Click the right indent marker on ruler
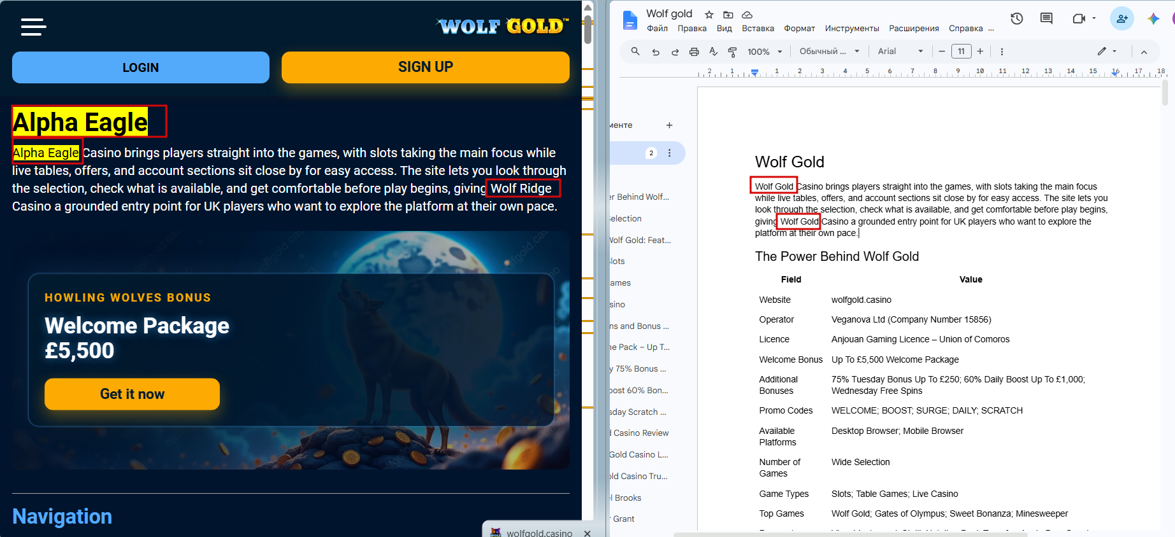The height and width of the screenshot is (537, 1175). pyautogui.click(x=1115, y=73)
